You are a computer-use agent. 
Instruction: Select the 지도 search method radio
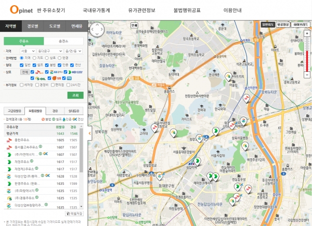click(34, 58)
